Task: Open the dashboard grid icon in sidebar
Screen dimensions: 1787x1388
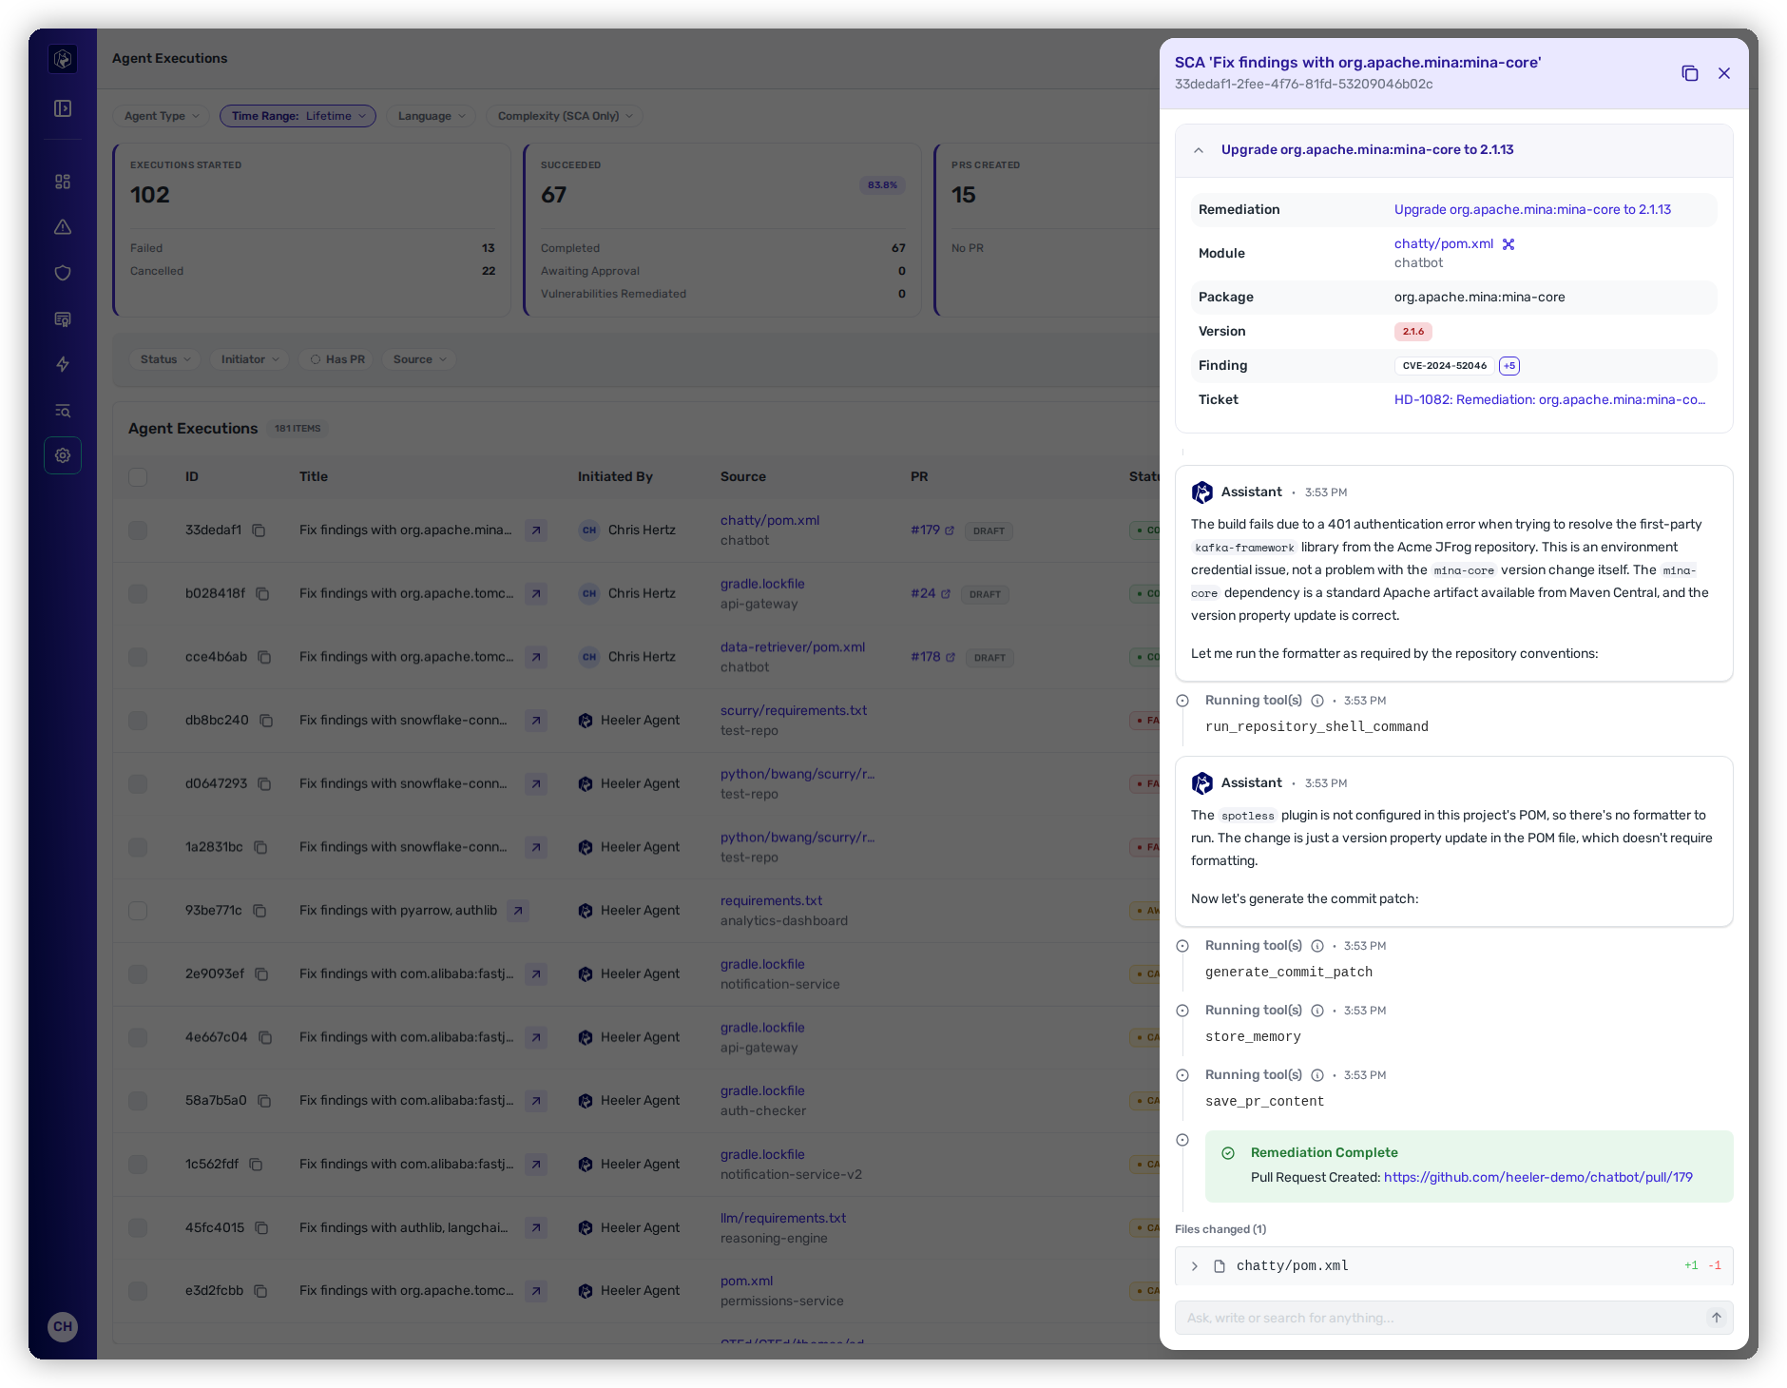Action: click(63, 182)
